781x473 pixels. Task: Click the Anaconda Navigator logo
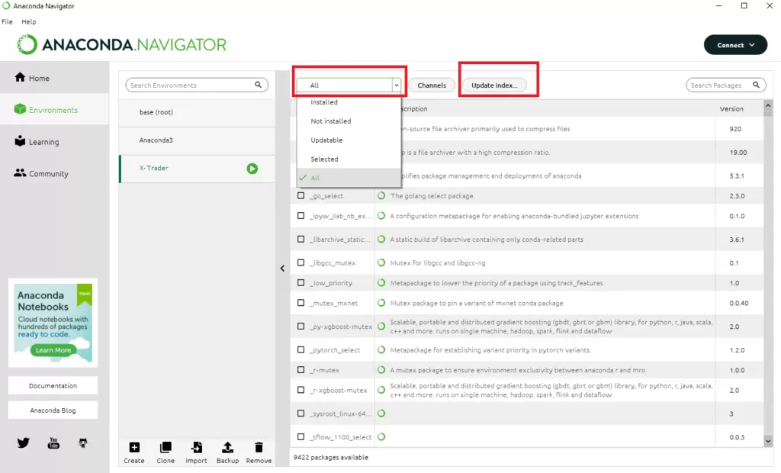click(x=121, y=44)
